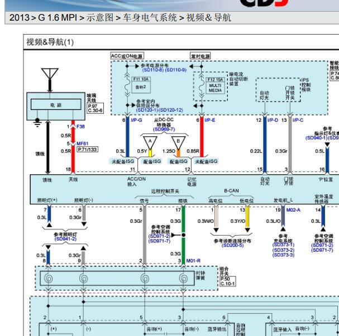
Task: Open SD971-2 below the outdoor temperature sensor pin
Action: point(322,245)
